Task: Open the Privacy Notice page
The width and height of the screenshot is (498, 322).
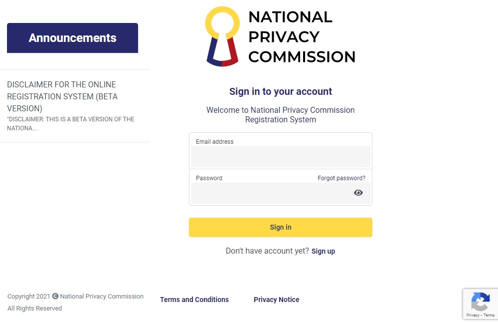Action: pyautogui.click(x=276, y=300)
